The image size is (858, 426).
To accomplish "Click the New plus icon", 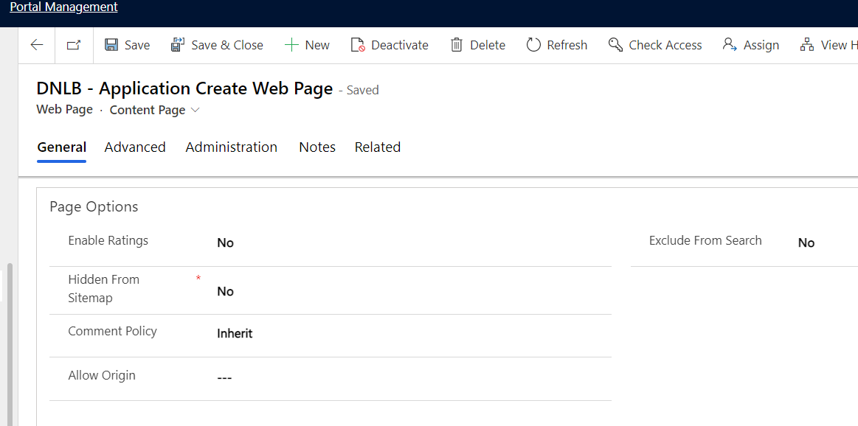I will pyautogui.click(x=291, y=45).
